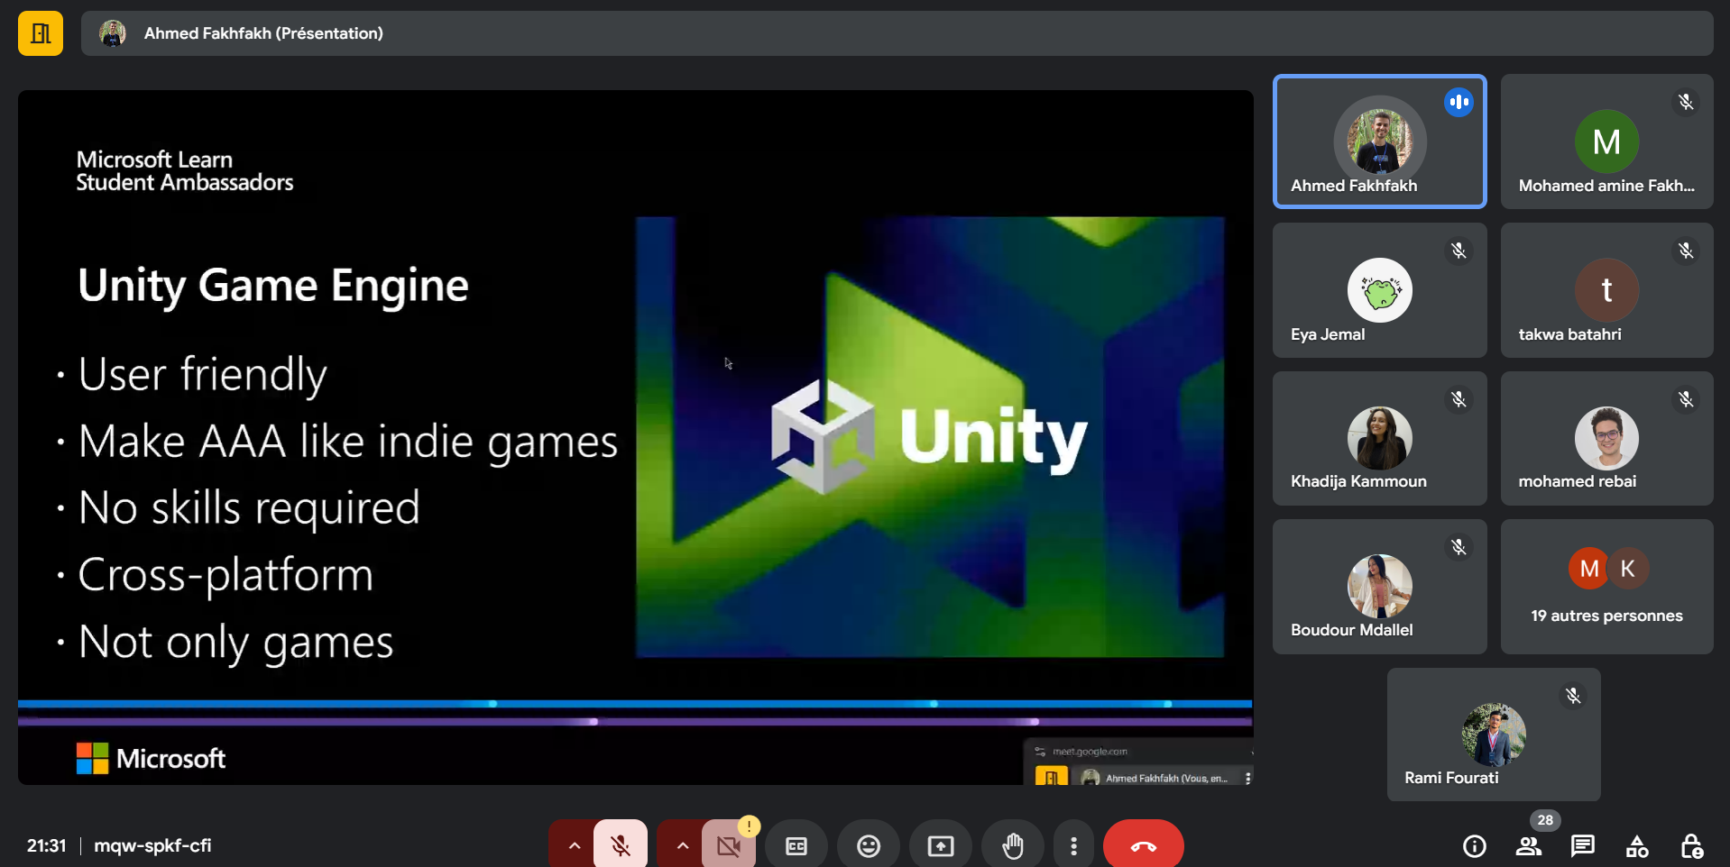
Task: Click warning badge on the camera button
Action: (749, 826)
